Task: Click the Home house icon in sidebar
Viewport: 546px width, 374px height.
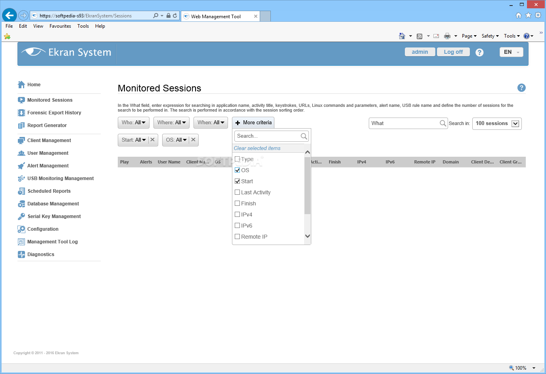Action: 21,85
